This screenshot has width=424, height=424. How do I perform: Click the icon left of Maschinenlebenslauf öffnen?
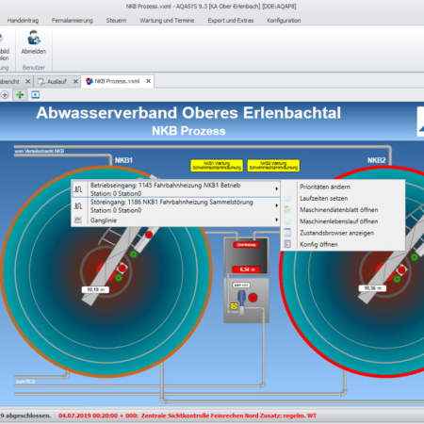(287, 221)
